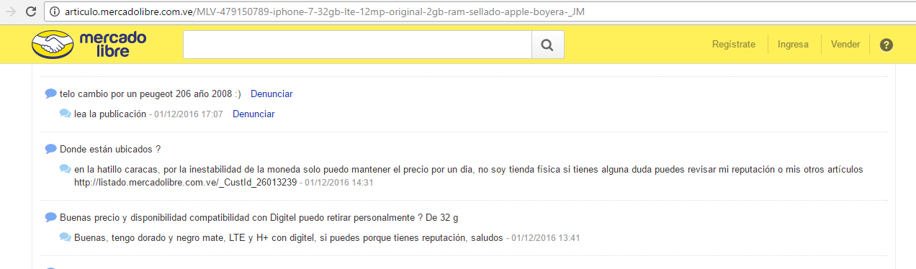Image resolution: width=916 pixels, height=269 pixels.
Task: Click the question 'telo cambio por un peugeot 206'
Action: 151,94
